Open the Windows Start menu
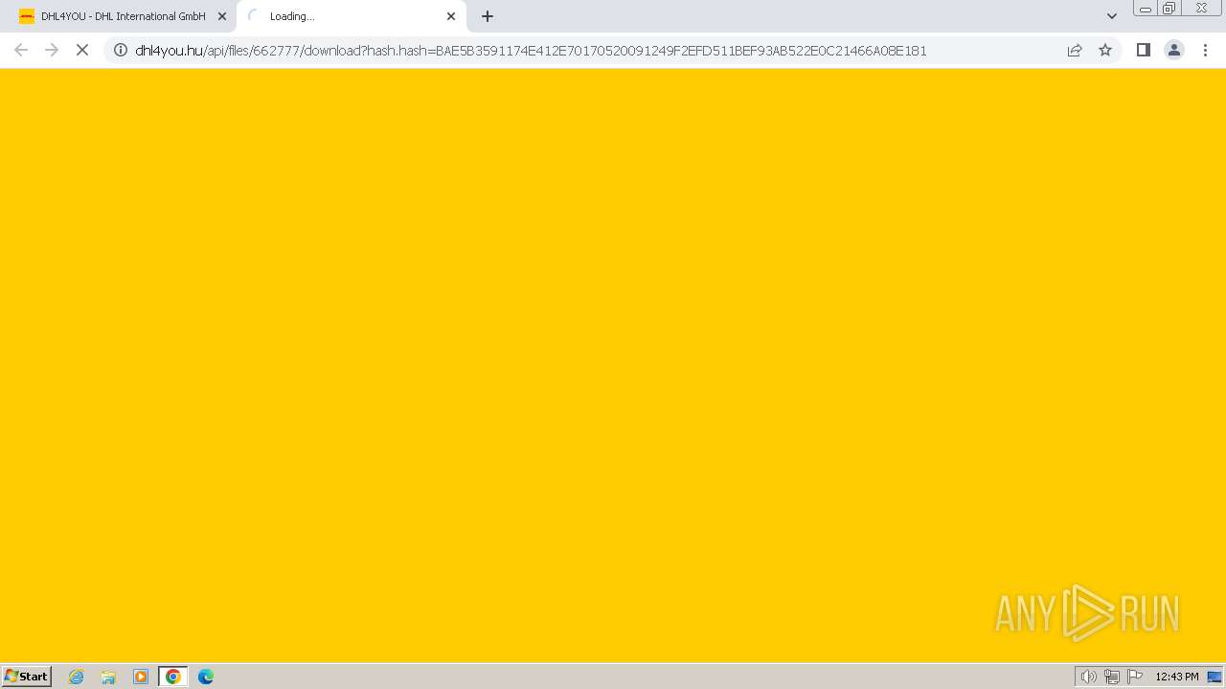The height and width of the screenshot is (689, 1226). pos(27,677)
